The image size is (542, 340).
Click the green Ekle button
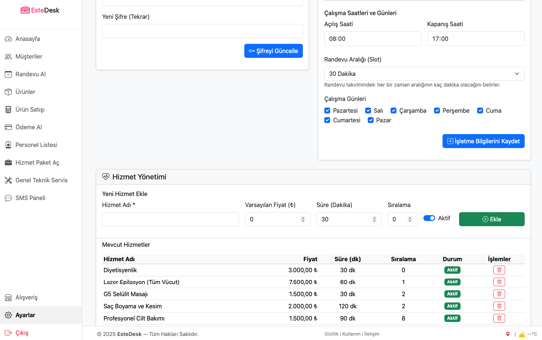coord(492,219)
